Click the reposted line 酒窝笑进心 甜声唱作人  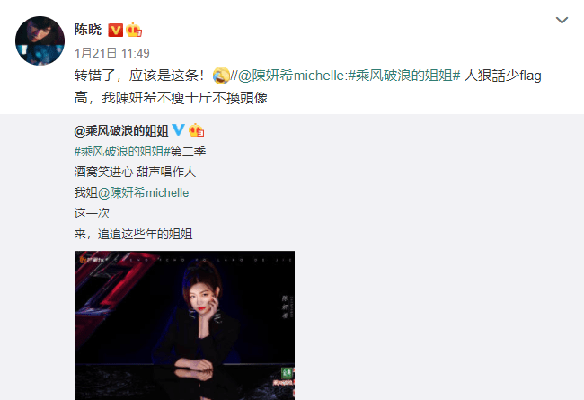click(135, 172)
